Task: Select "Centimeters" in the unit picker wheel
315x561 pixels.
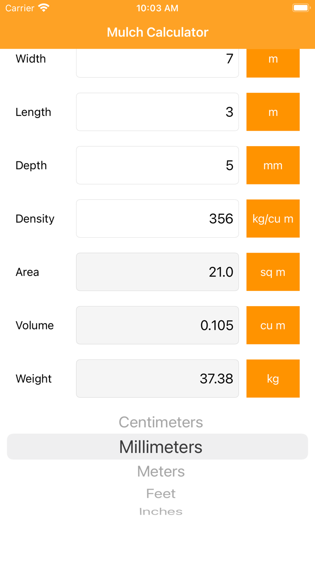Action: click(x=161, y=422)
